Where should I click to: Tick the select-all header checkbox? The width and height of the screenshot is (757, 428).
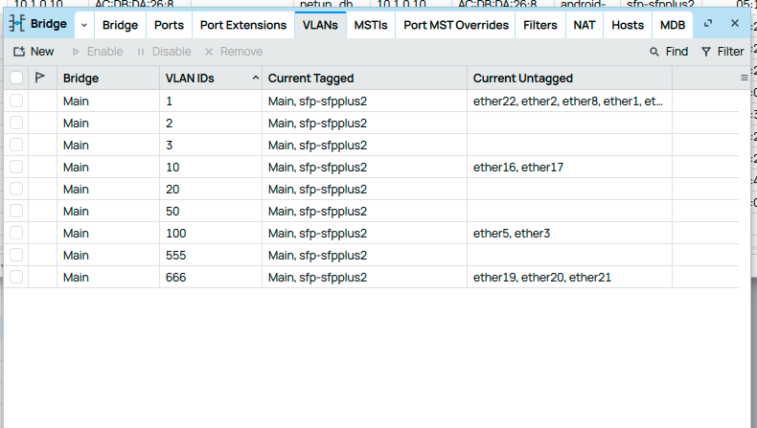16,78
